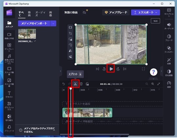
Task: Collapse the right properties panel
Action: point(161,71)
